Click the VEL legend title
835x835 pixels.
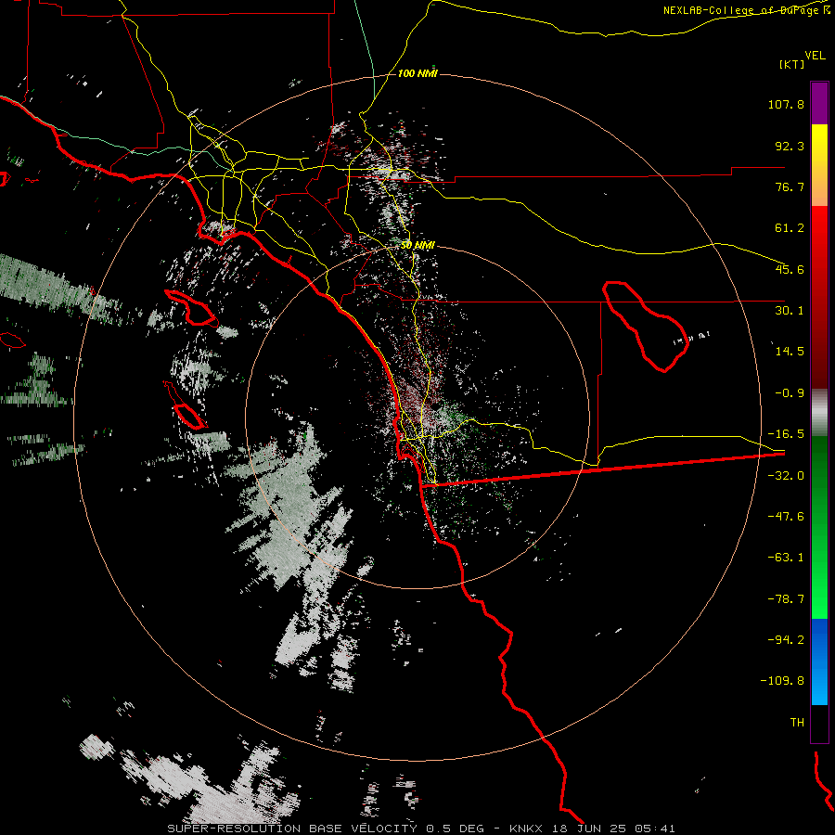coord(815,55)
